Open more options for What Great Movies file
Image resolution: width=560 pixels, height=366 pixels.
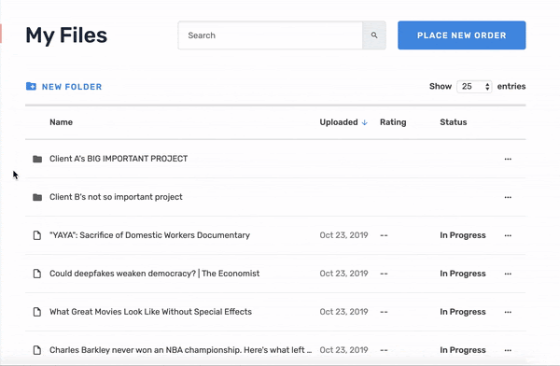[x=508, y=312]
